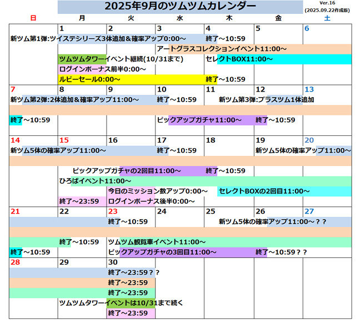The width and height of the screenshot is (361, 329).
Task: Click the 新ツム第1弾 ツイステシリーズ entry
Action: (98, 39)
